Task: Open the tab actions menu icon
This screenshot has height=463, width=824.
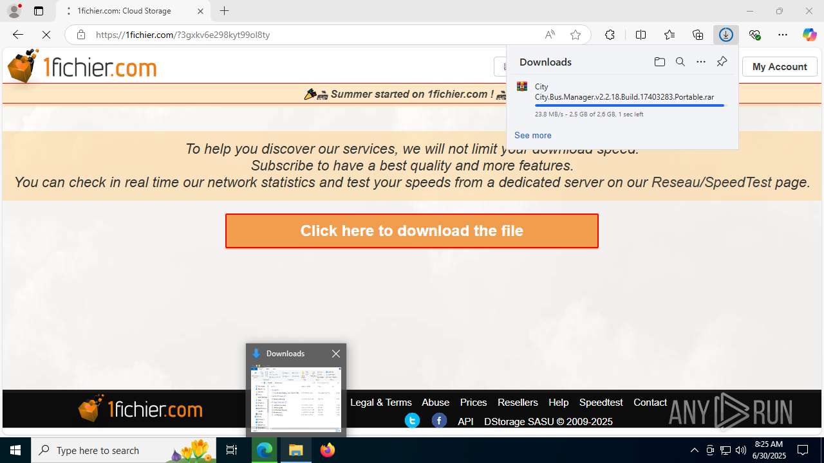Action: pos(39,11)
